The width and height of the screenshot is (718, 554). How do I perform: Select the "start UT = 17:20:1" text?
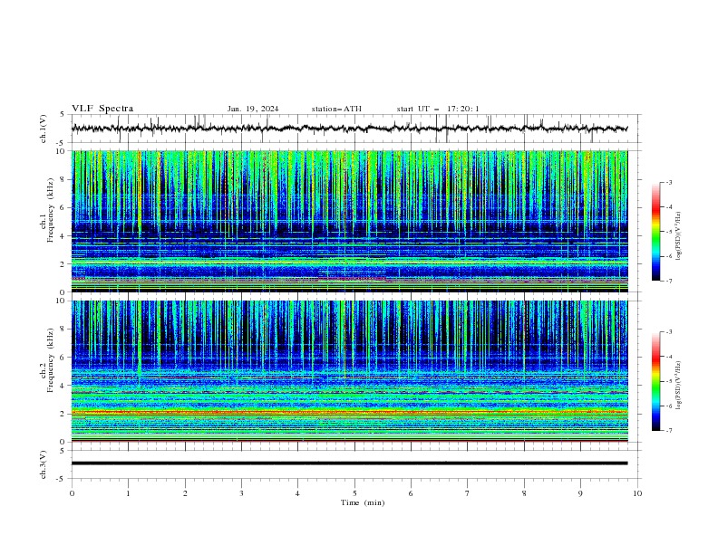click(438, 109)
